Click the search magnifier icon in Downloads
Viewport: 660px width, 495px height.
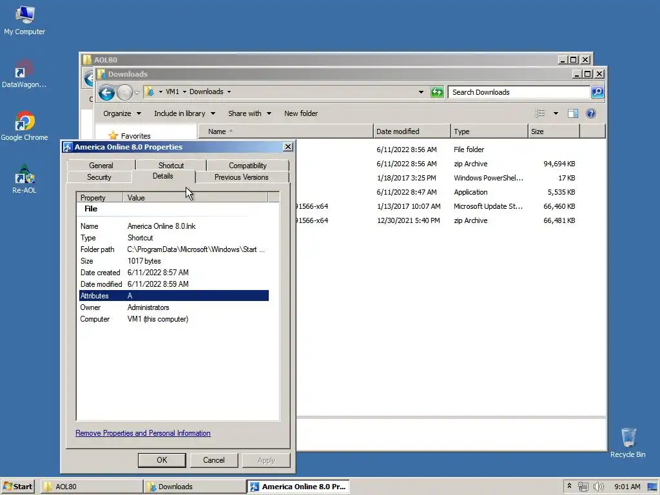(597, 92)
